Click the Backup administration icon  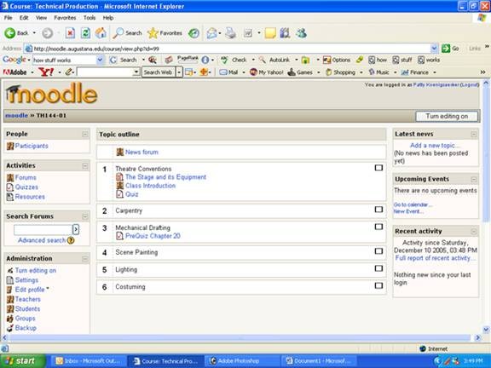point(10,328)
